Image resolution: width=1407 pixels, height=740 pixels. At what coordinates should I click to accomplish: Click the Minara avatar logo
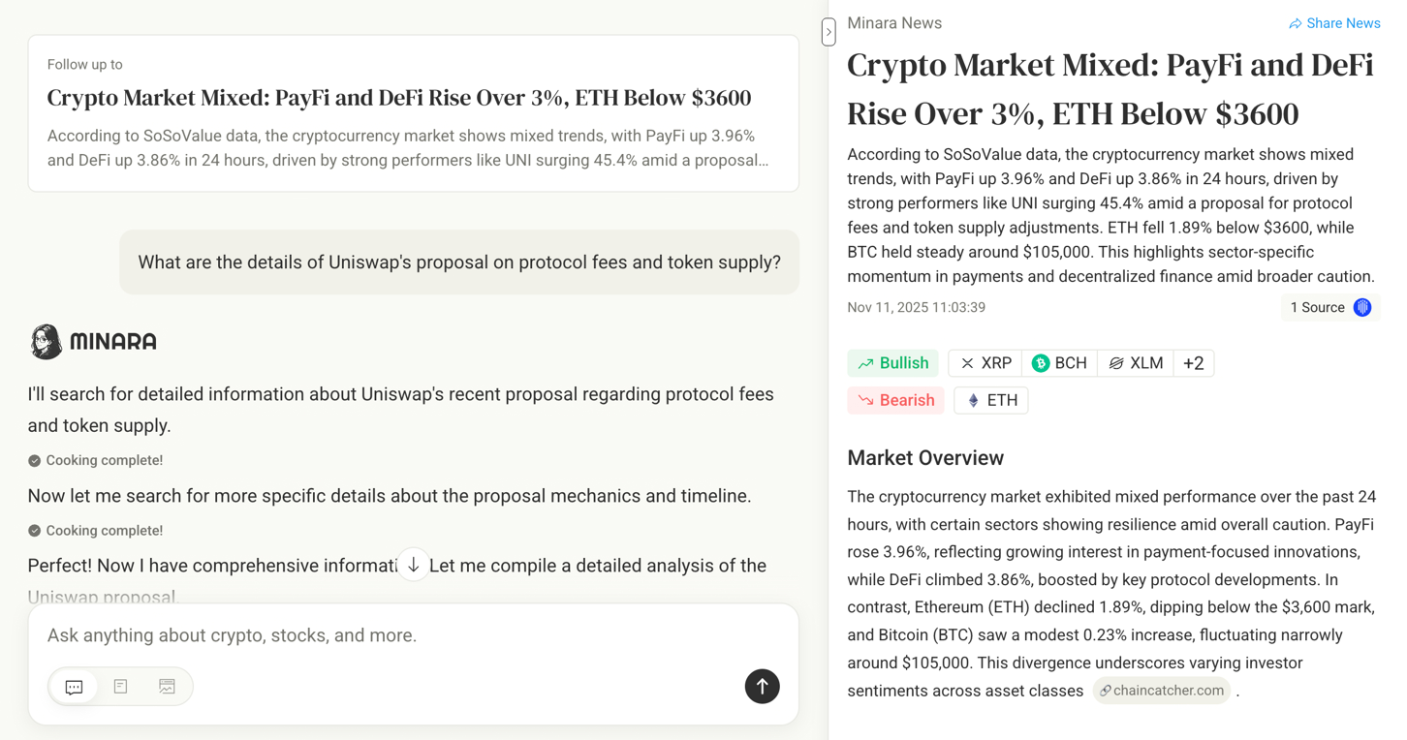pos(46,342)
